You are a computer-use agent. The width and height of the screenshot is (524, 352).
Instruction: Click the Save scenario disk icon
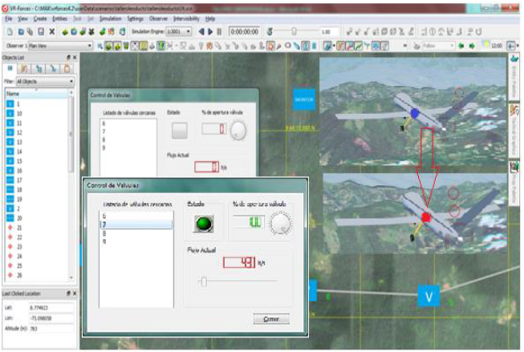41,32
